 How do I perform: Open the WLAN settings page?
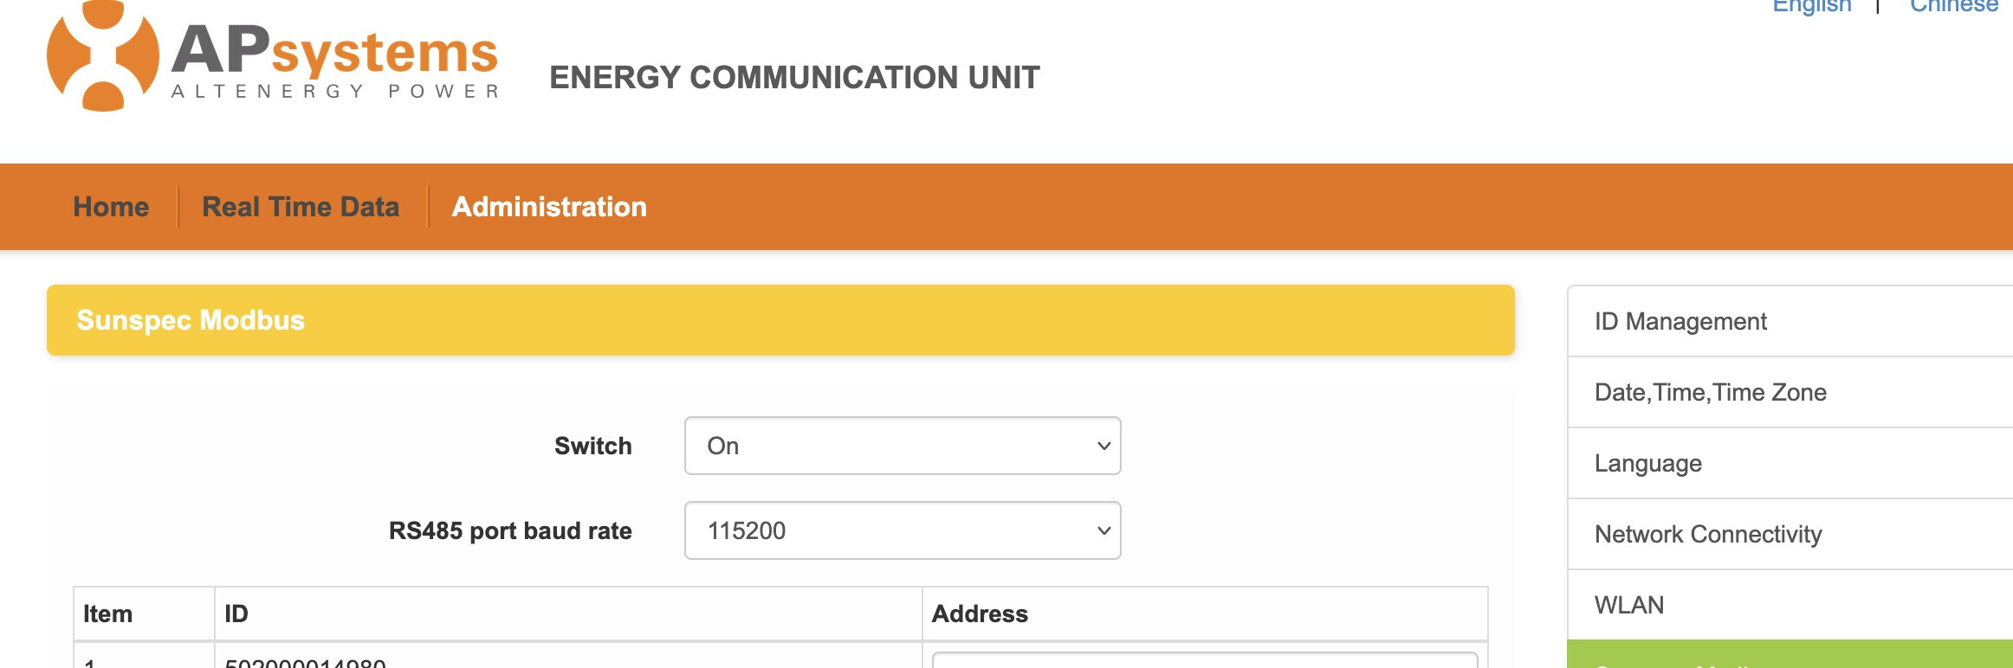[1628, 605]
